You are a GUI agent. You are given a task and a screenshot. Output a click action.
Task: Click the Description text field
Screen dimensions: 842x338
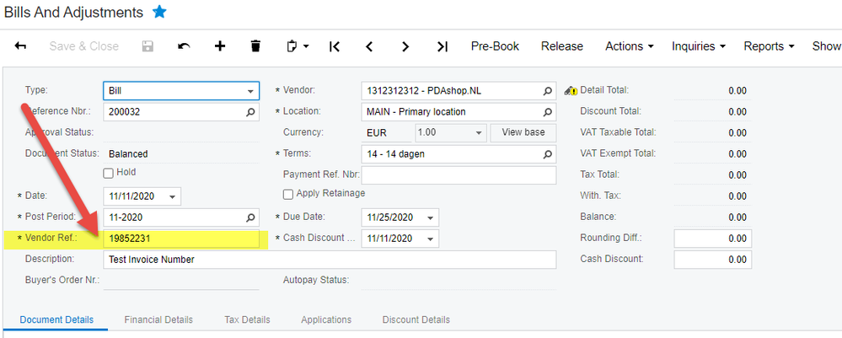pyautogui.click(x=329, y=260)
